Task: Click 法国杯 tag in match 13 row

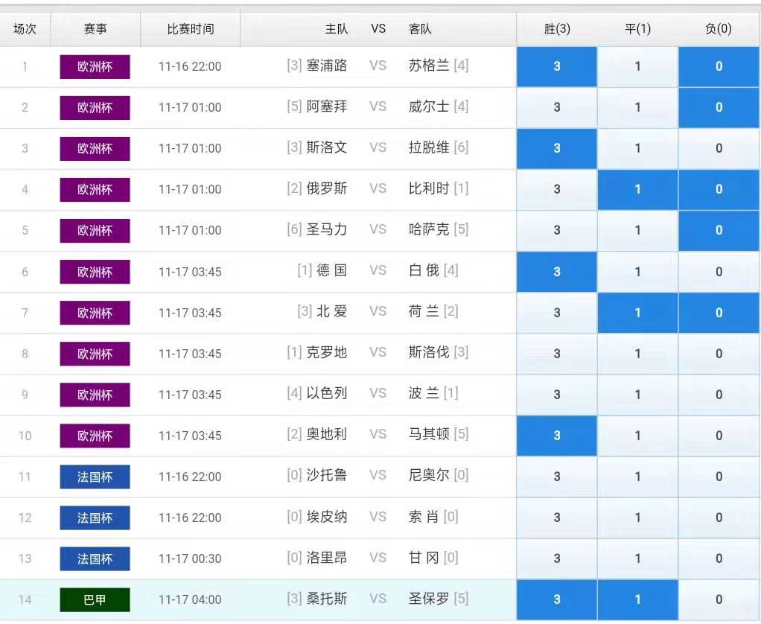Action: click(x=95, y=559)
